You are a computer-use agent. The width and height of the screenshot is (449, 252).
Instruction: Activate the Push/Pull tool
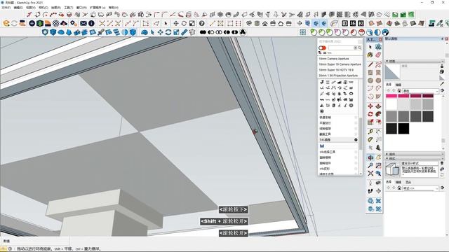378,106
